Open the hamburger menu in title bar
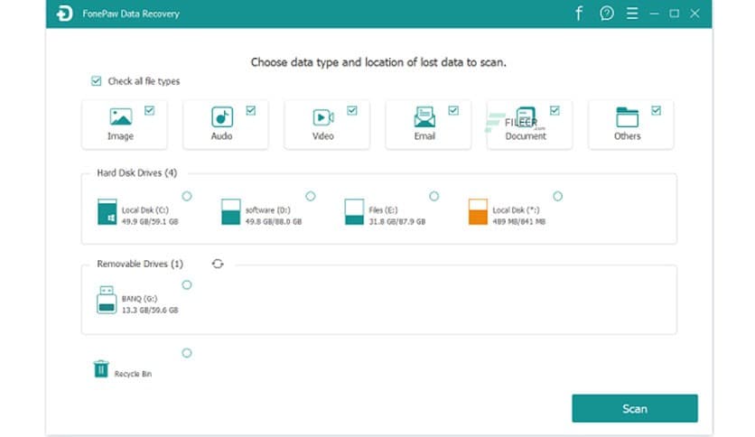Screen dimensions: 755x437 (632, 13)
